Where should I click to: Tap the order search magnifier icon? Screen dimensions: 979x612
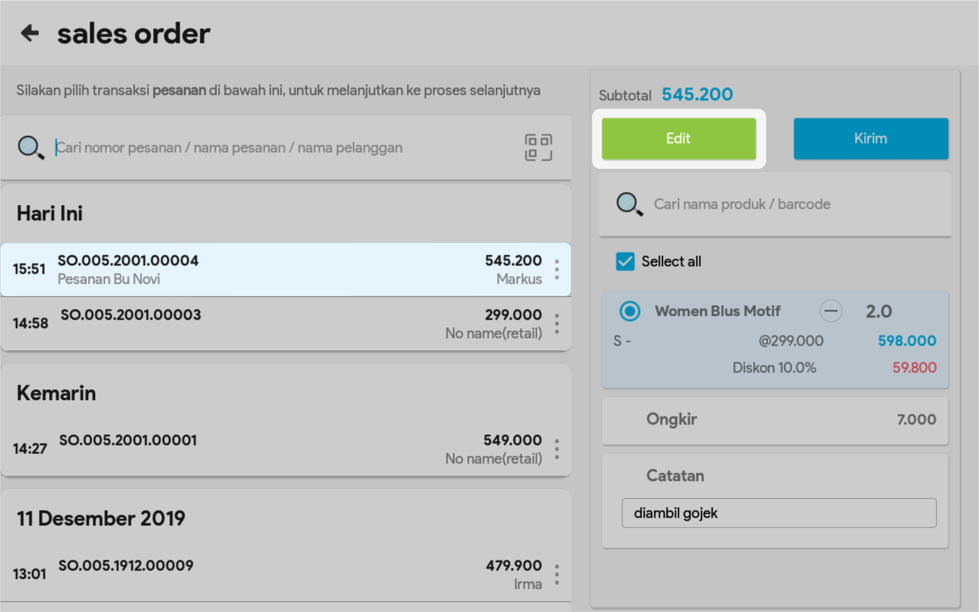(x=31, y=147)
